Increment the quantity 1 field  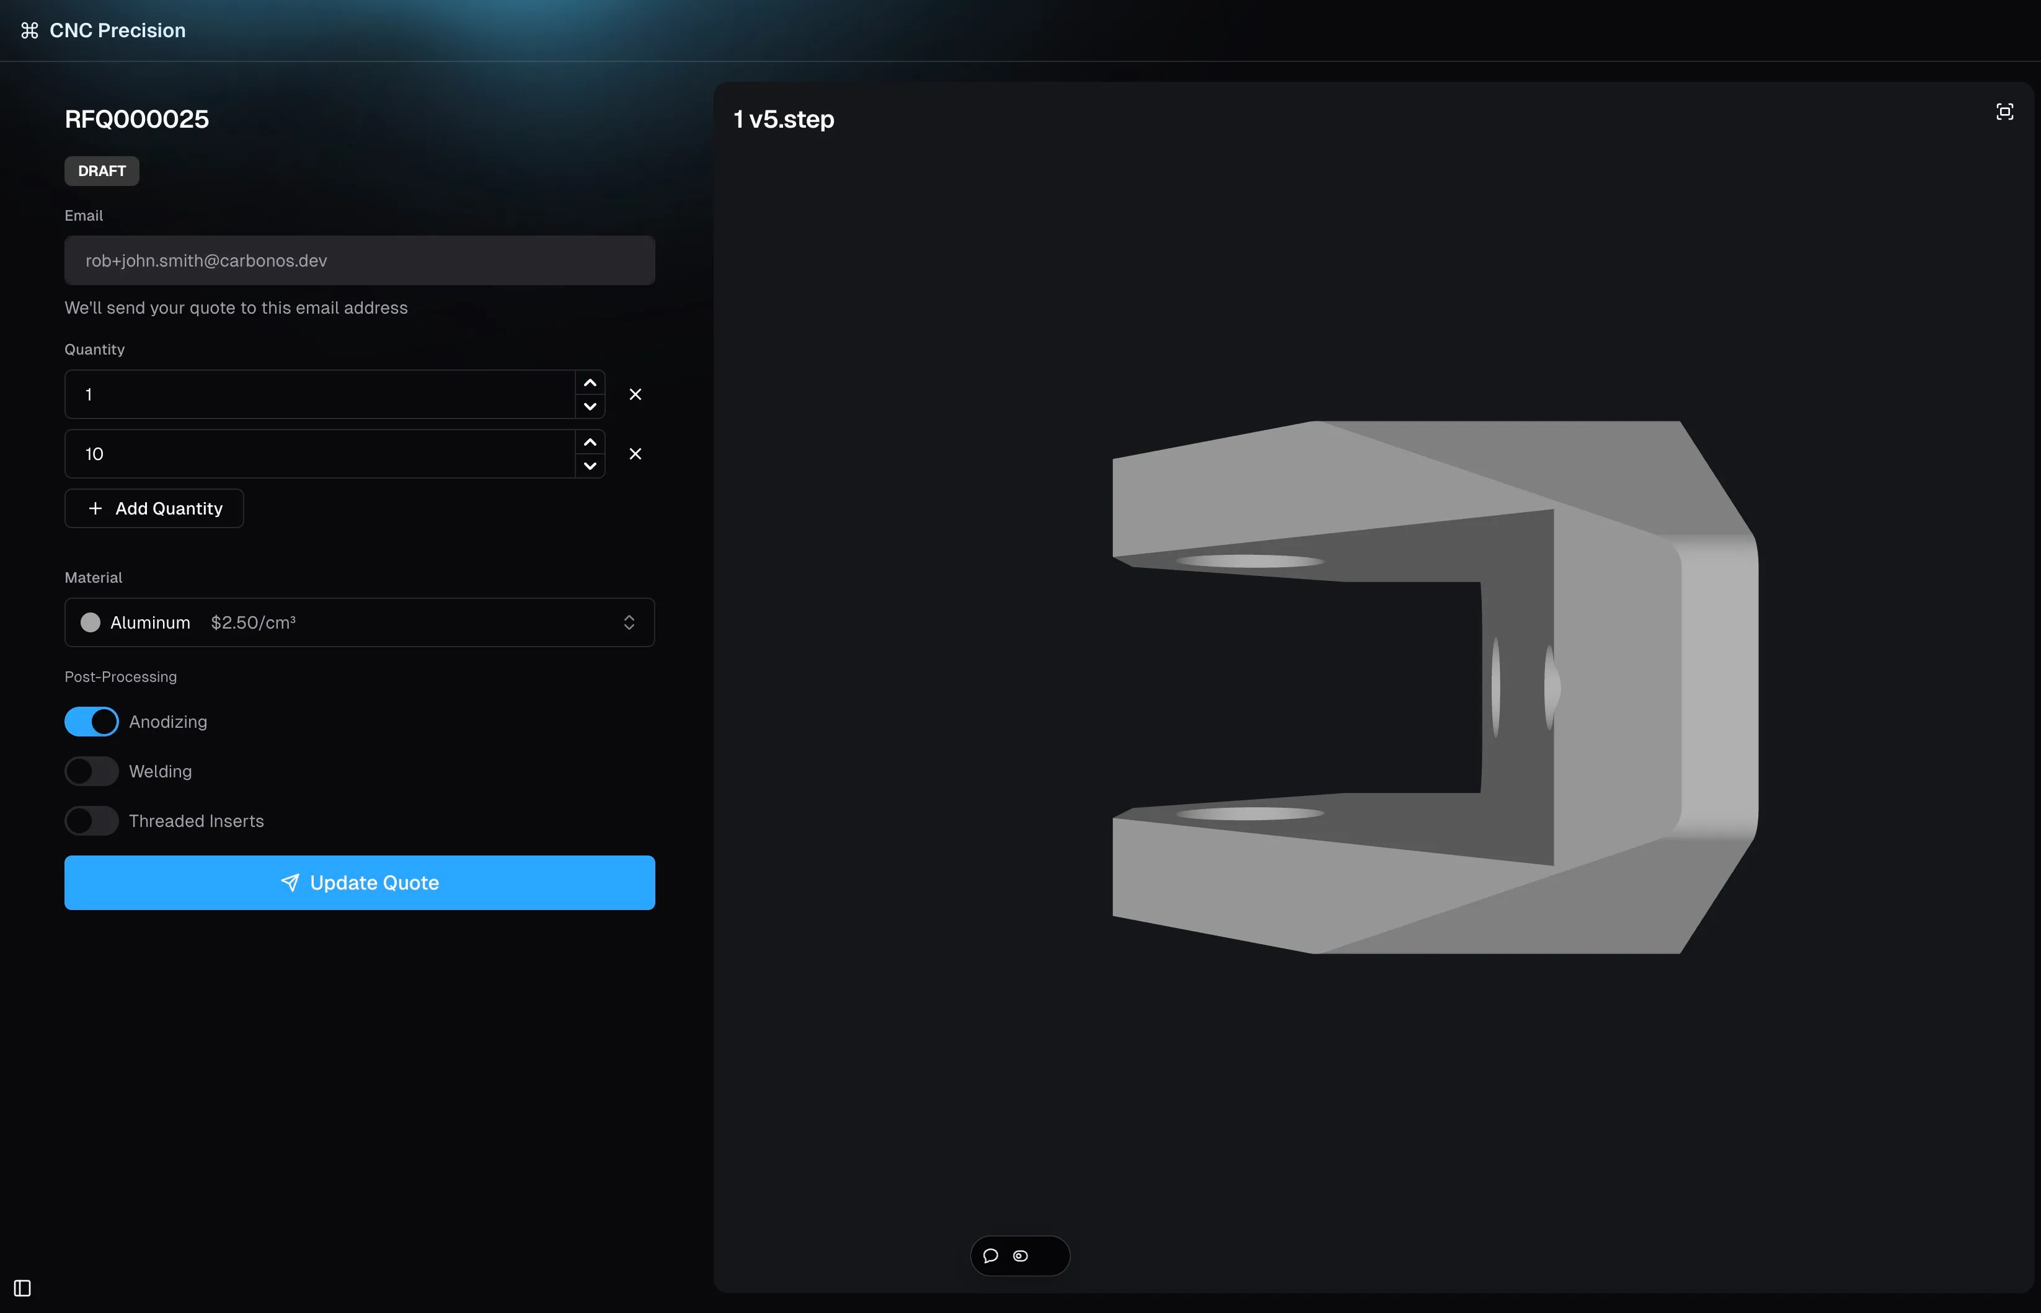click(x=590, y=383)
